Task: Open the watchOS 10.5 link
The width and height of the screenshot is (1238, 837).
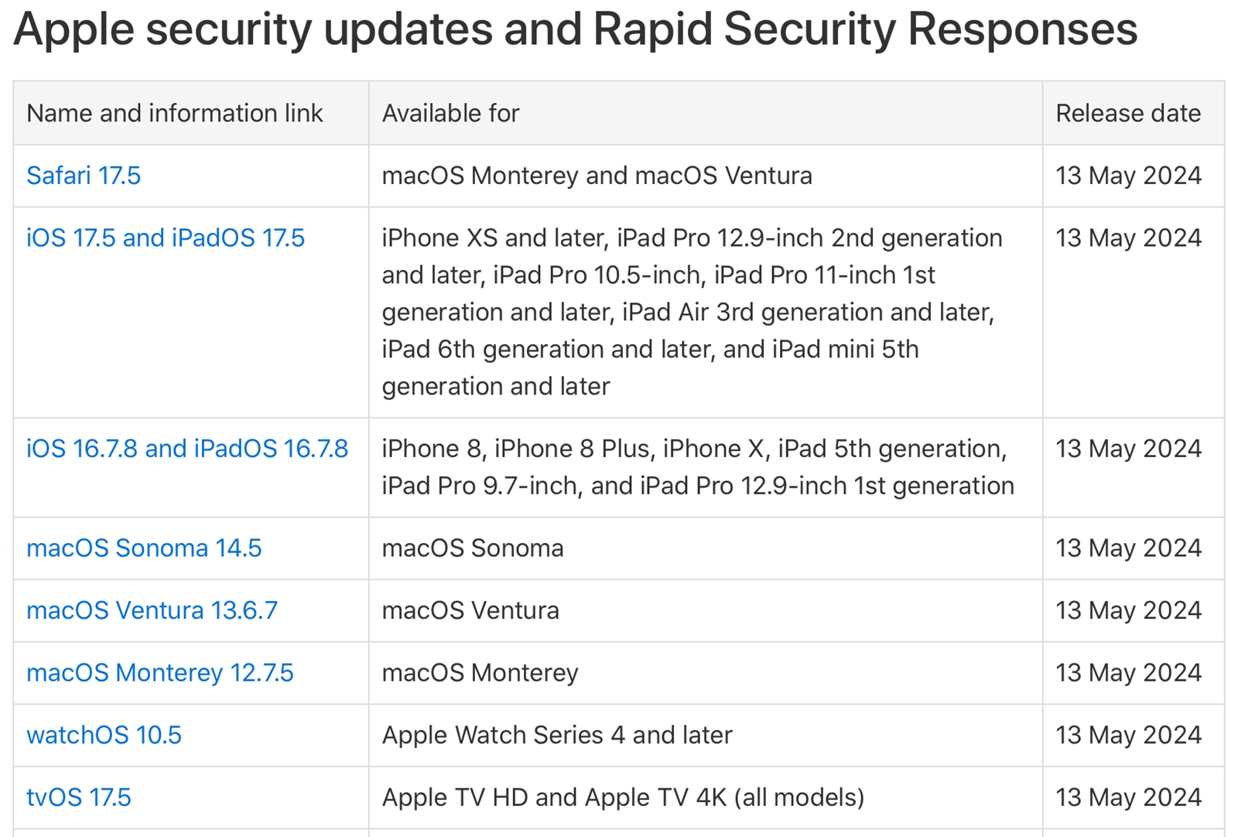Action: coord(104,735)
